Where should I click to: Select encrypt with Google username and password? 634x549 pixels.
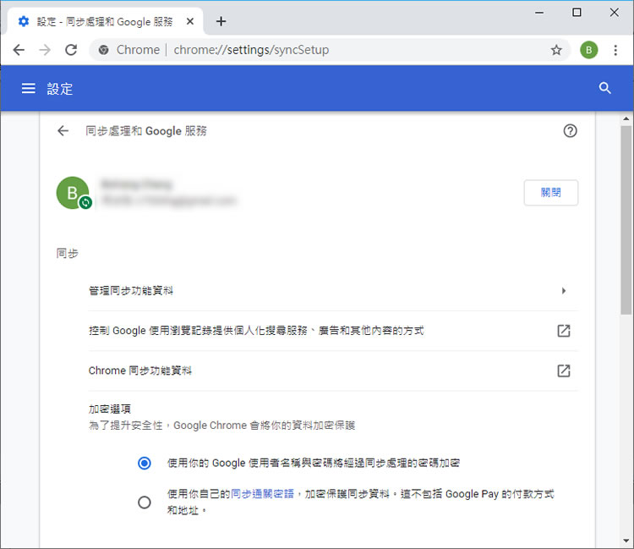[x=145, y=463]
